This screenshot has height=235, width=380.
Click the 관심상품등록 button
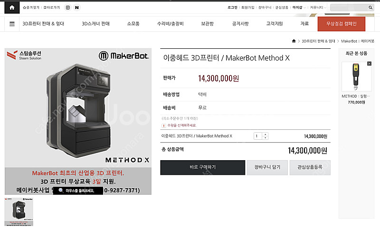coord(310,167)
